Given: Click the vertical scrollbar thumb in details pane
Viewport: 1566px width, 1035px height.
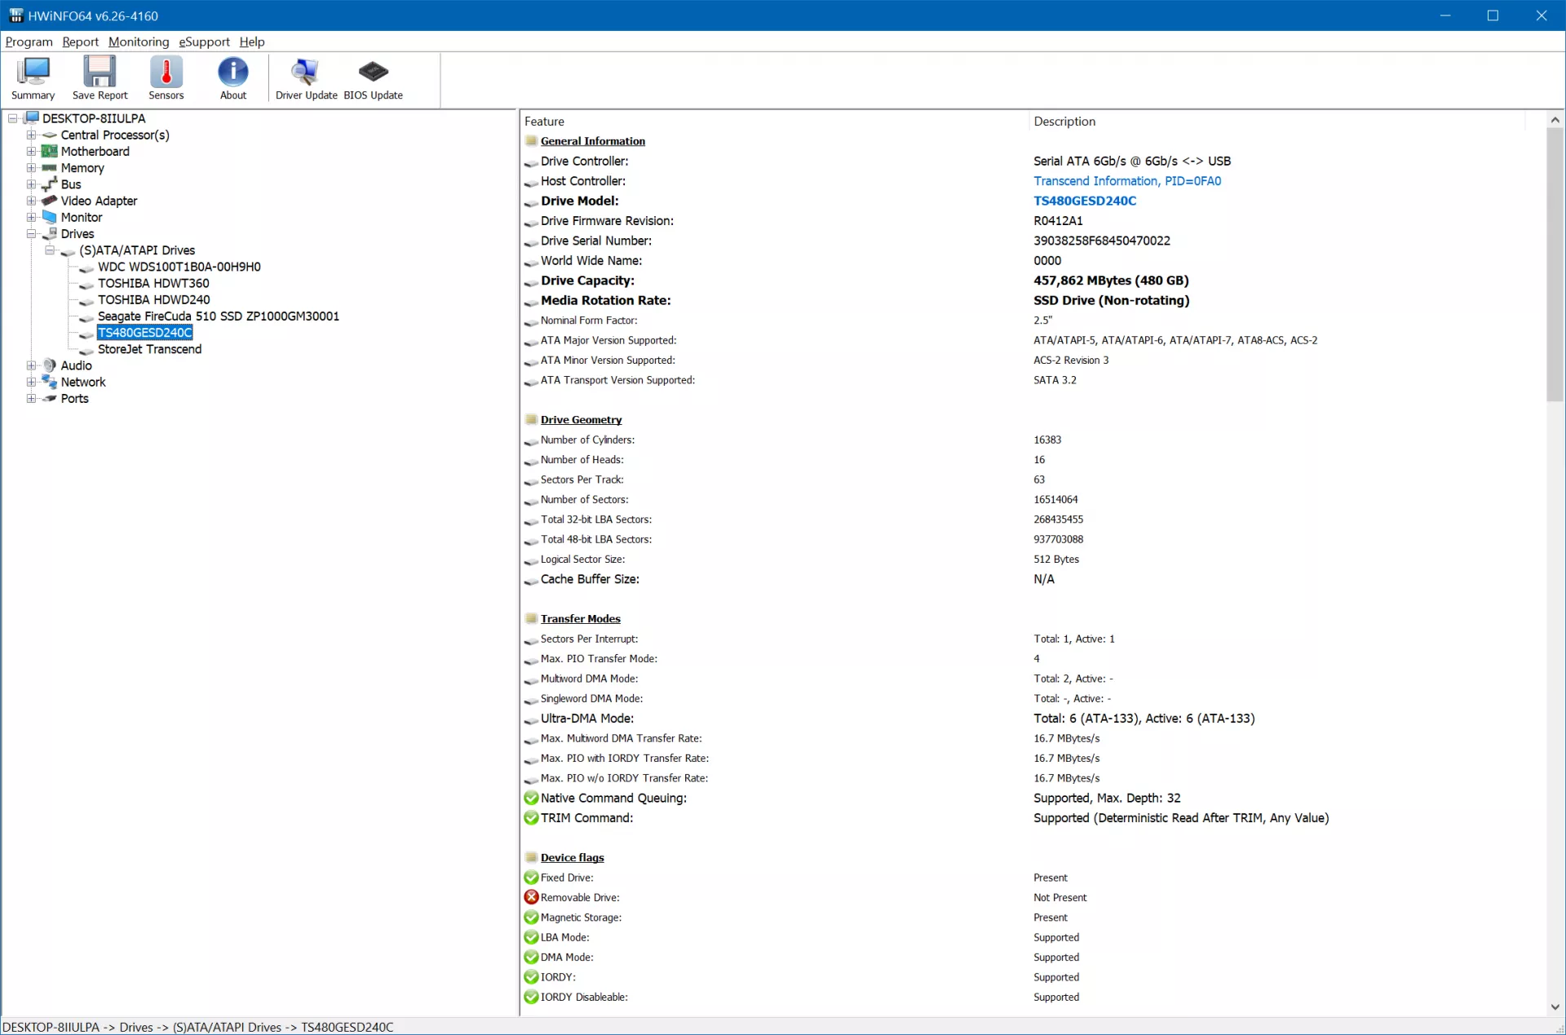Looking at the screenshot, I should click(x=1555, y=265).
